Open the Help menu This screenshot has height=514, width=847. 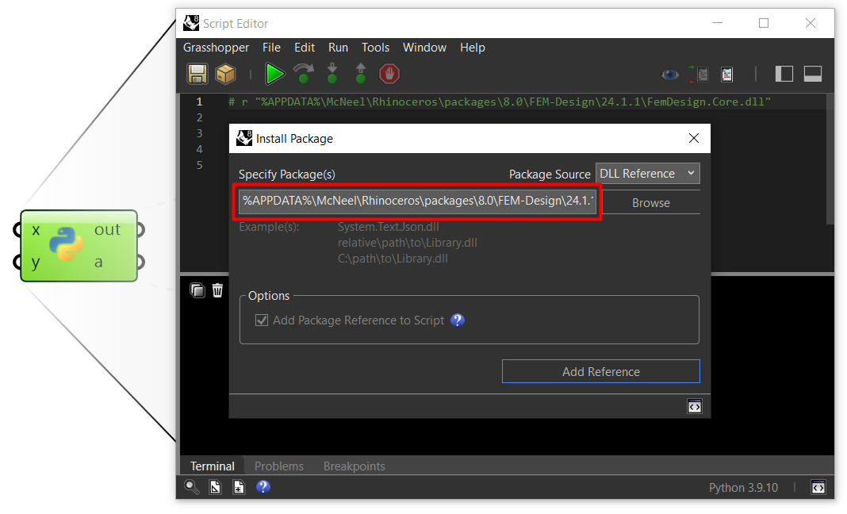point(473,48)
